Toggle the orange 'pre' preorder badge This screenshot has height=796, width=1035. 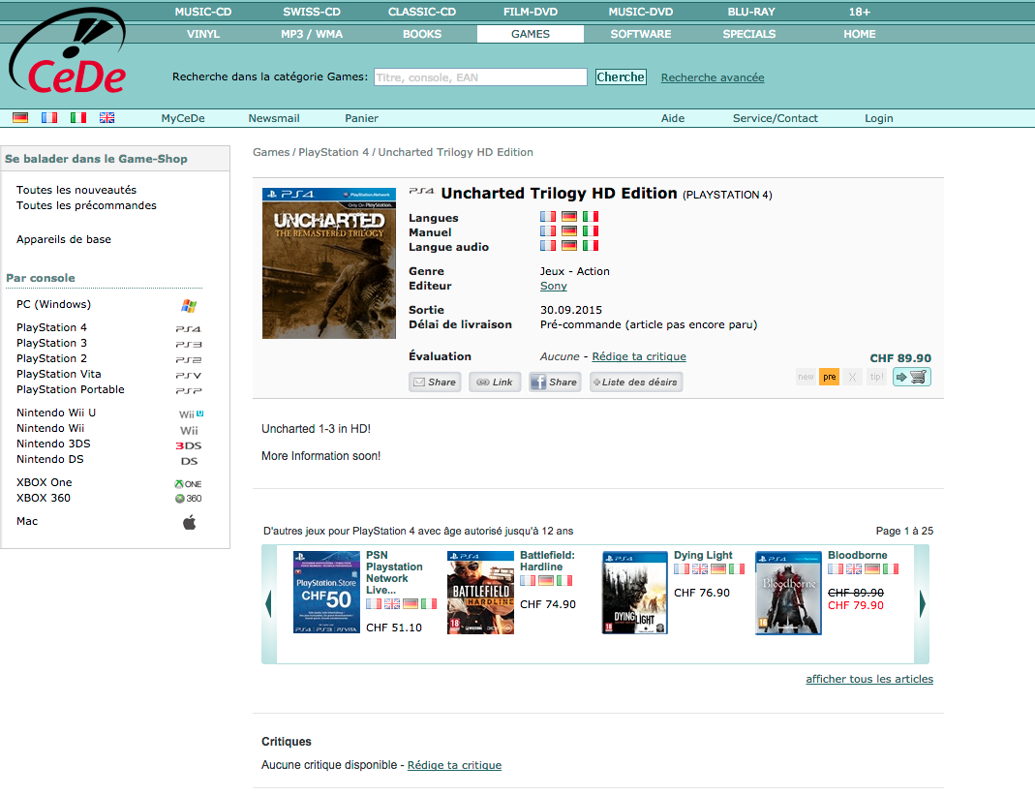pyautogui.click(x=829, y=378)
